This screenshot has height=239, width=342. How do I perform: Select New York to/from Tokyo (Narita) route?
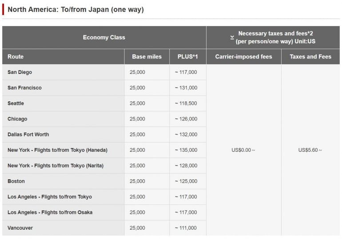coord(56,166)
